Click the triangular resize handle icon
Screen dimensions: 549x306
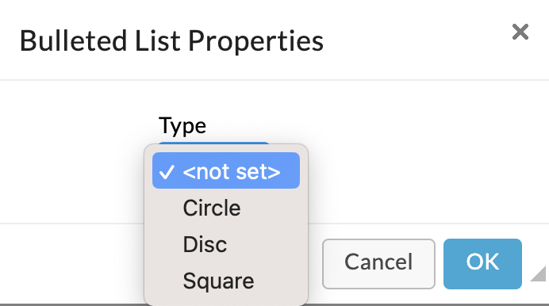pyautogui.click(x=539, y=273)
